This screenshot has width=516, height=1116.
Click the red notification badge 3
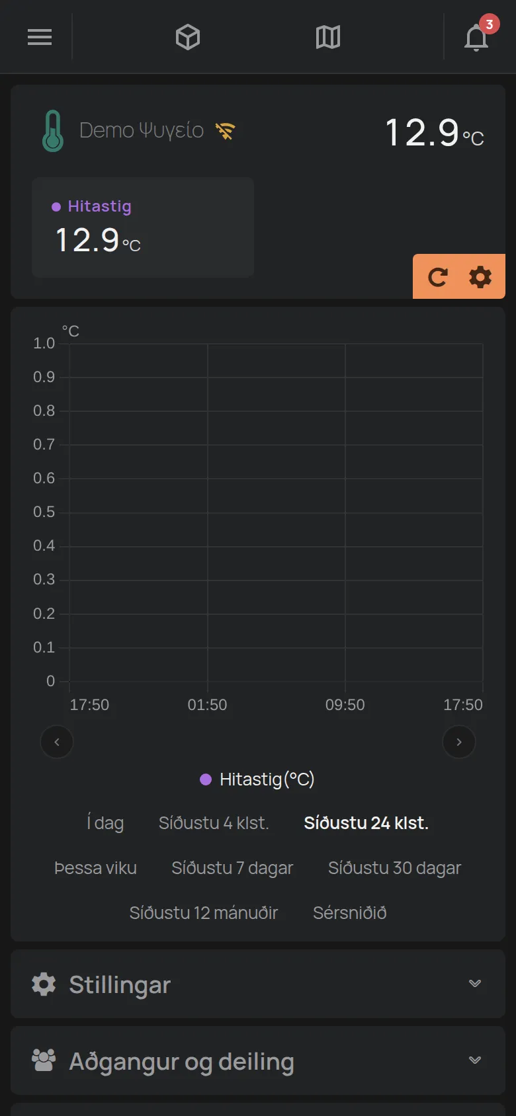pyautogui.click(x=489, y=24)
